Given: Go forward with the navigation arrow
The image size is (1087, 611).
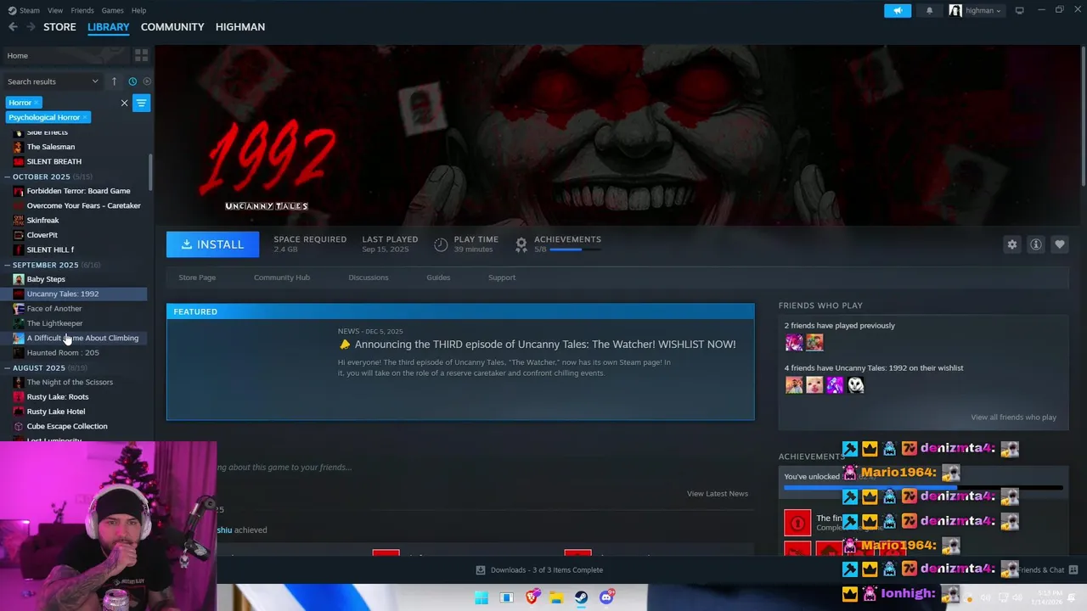Looking at the screenshot, I should click(31, 27).
